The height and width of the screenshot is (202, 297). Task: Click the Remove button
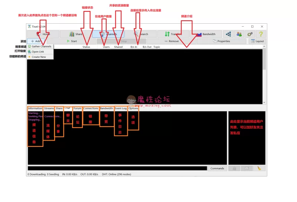pos(172,41)
